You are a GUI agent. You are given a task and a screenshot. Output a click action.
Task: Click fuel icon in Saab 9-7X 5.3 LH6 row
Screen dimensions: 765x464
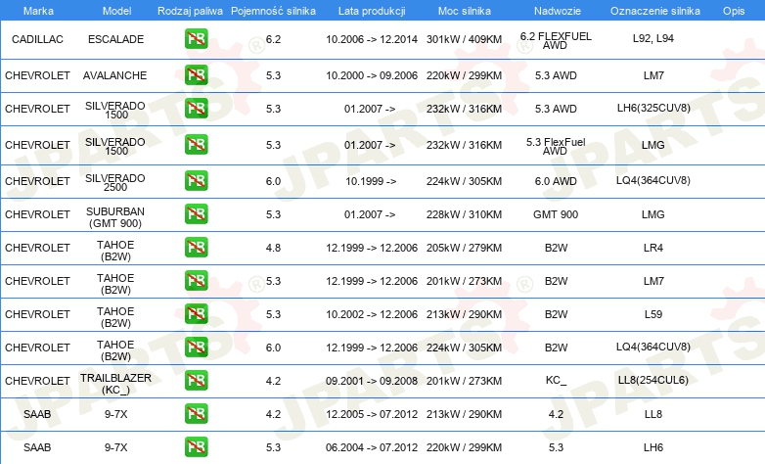pos(196,446)
